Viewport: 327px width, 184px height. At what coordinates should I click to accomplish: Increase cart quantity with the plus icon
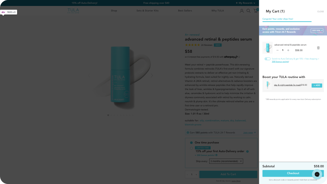[x=288, y=50]
